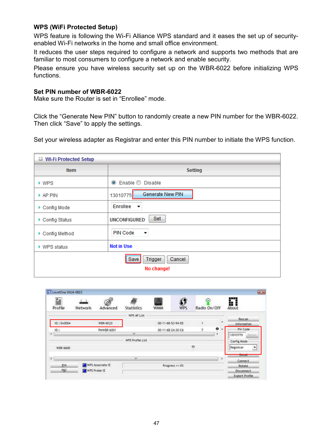The width and height of the screenshot is (313, 443).
Task: Select the Disable radio button for WPS
Action: 138,182
